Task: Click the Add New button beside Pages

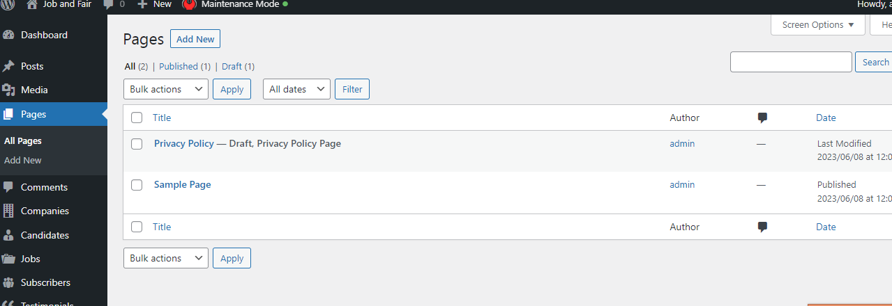Action: point(195,39)
